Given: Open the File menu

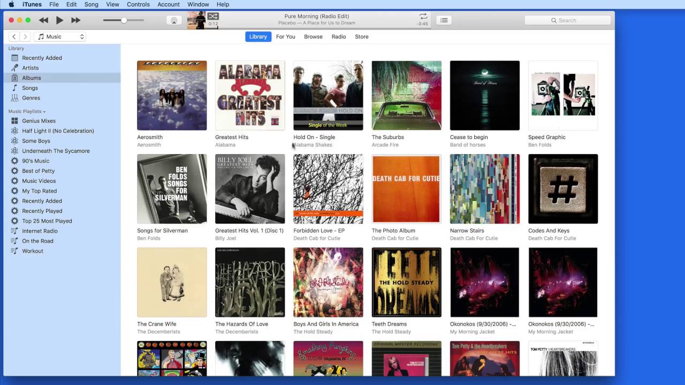Looking at the screenshot, I should pyautogui.click(x=54, y=4).
